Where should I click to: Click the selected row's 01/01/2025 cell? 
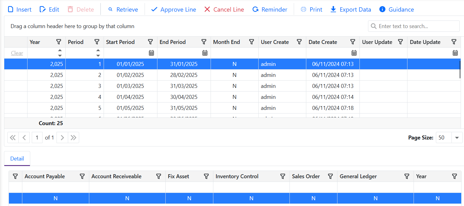pos(130,64)
